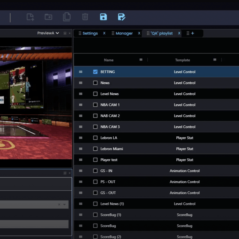Check the News item checkbox
This screenshot has height=239, width=239.
pos(95,83)
